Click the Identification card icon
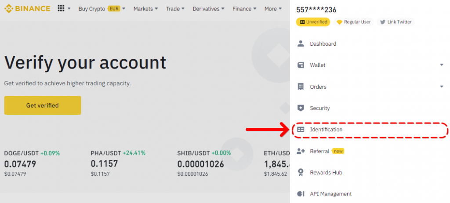The width and height of the screenshot is (450, 203). coord(301,130)
